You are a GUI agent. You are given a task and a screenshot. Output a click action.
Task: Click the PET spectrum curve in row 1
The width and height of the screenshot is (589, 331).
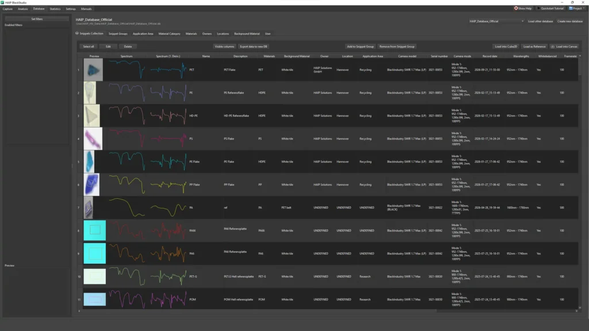[127, 70]
